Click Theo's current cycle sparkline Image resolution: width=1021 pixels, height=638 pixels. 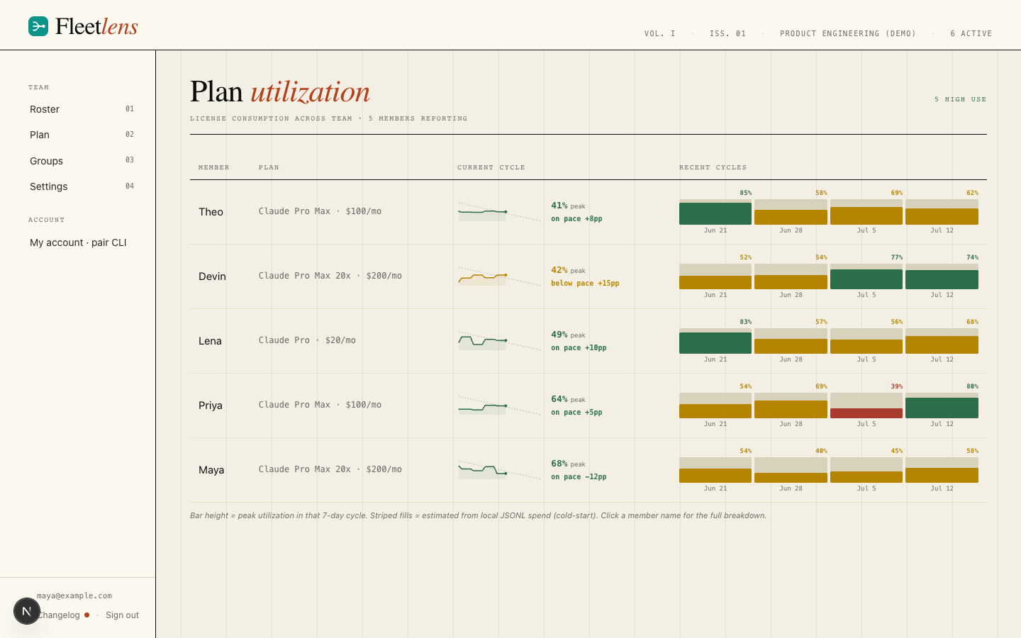pyautogui.click(x=499, y=211)
